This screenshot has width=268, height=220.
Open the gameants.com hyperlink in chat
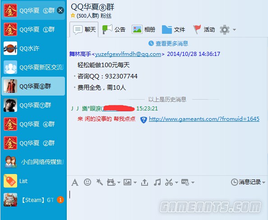tap(204, 119)
